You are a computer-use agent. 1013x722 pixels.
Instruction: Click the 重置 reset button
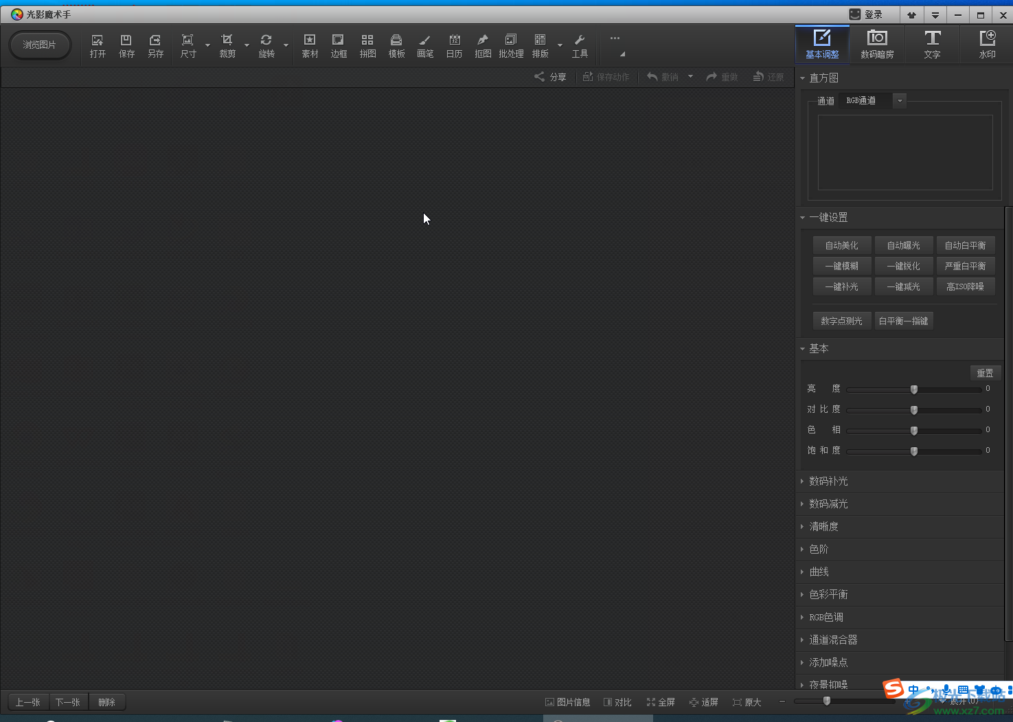[x=986, y=373]
